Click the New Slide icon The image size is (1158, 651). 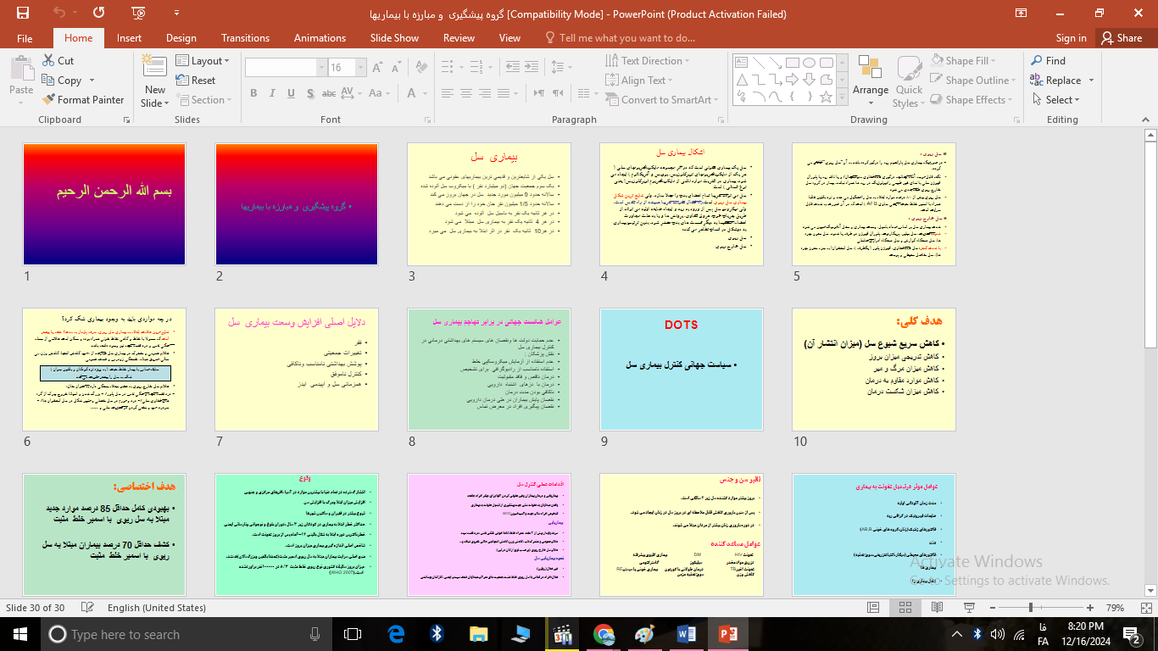pos(155,70)
